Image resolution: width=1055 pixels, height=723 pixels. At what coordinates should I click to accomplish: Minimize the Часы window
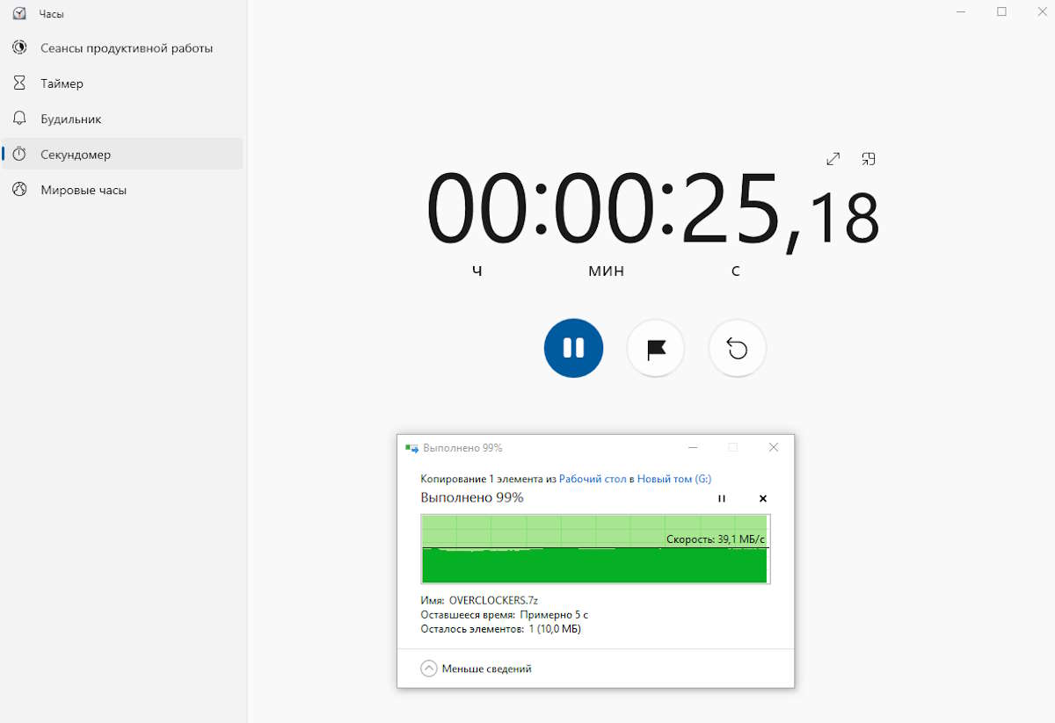pos(961,11)
